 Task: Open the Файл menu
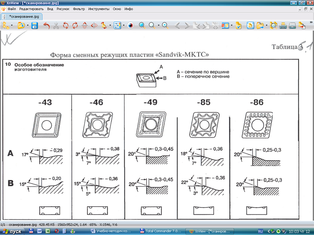12,9
